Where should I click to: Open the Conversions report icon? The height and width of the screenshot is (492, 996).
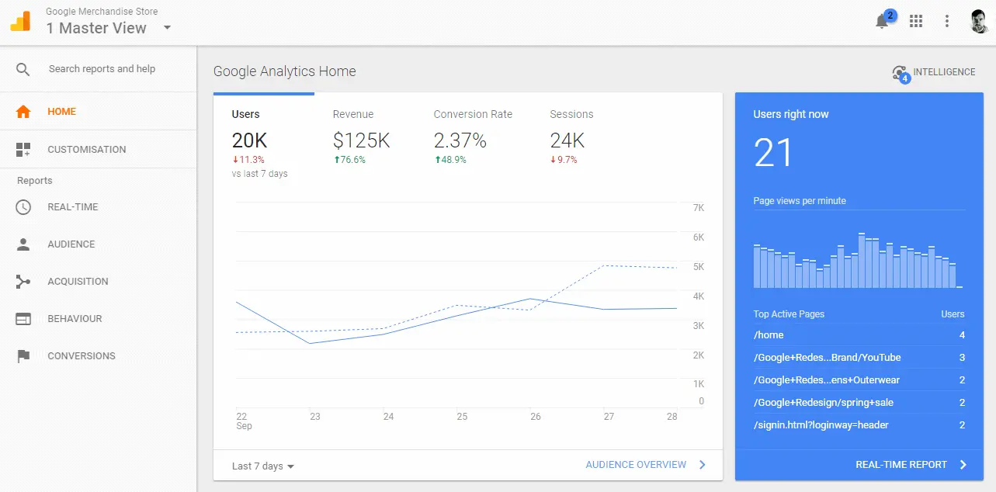click(x=23, y=355)
